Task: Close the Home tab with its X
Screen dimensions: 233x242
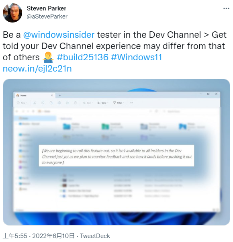Action: point(52,95)
